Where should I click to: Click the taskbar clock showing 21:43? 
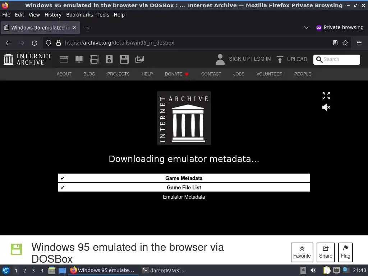click(x=359, y=270)
